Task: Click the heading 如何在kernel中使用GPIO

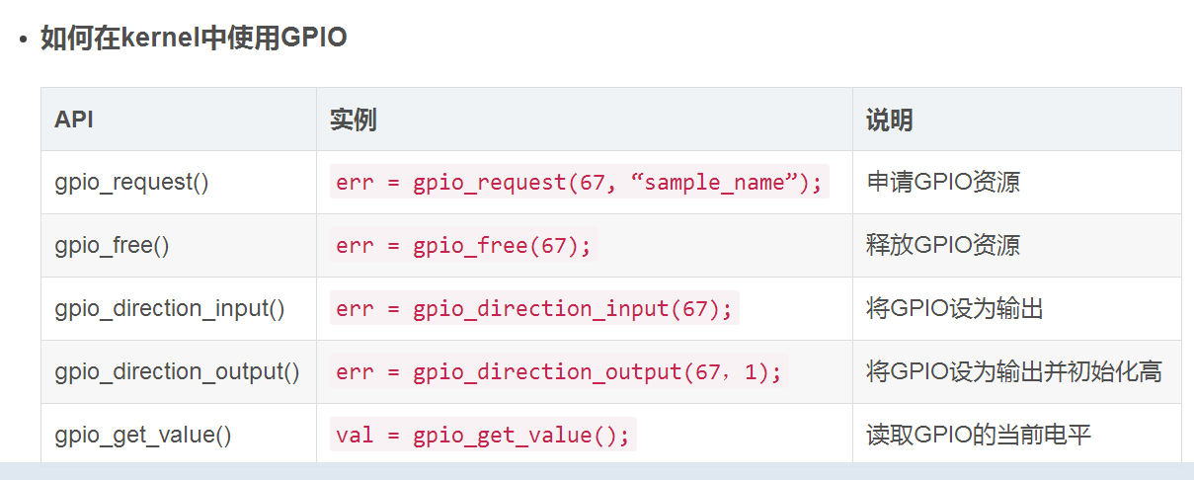Action: click(x=194, y=39)
